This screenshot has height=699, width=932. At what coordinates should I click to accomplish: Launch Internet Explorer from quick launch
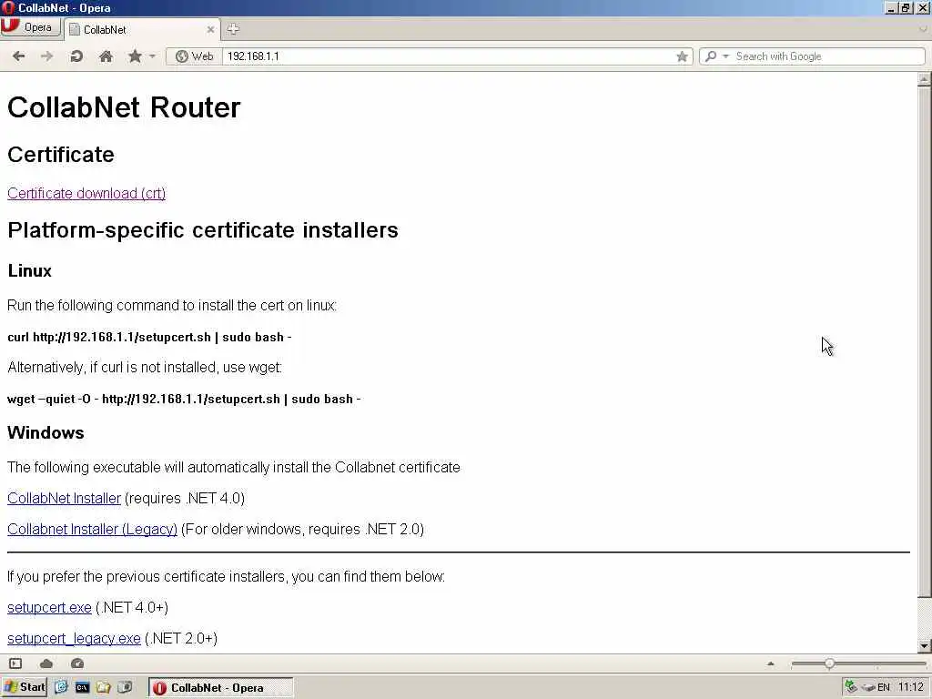[61, 687]
